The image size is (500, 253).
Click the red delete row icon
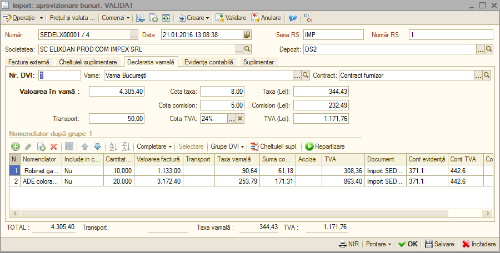point(53,146)
